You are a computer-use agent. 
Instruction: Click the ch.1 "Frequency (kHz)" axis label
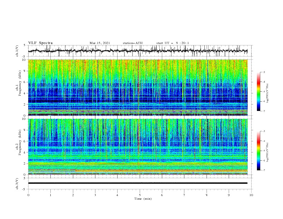pos(20,83)
